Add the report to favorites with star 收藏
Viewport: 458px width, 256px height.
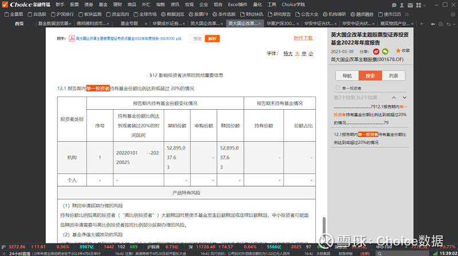click(x=402, y=51)
